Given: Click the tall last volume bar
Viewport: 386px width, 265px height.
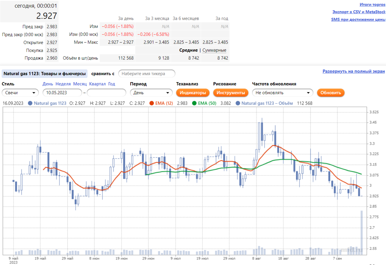Looking at the screenshot, I should [362, 233].
